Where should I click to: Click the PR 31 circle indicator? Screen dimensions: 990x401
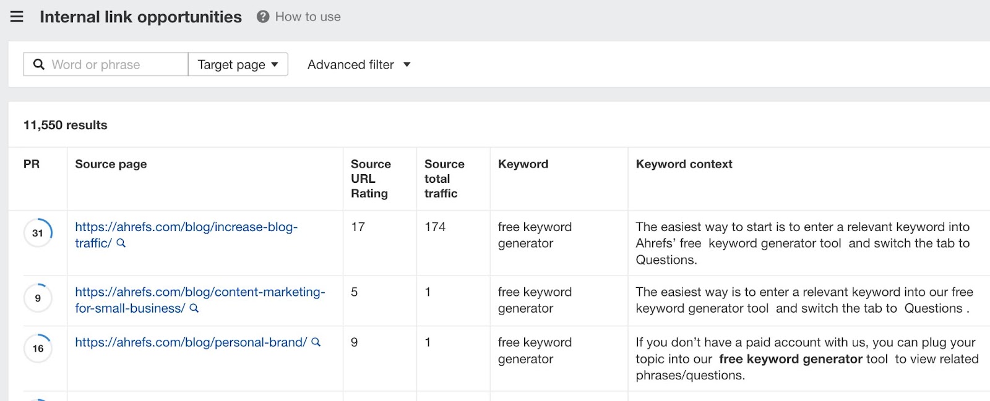click(38, 233)
